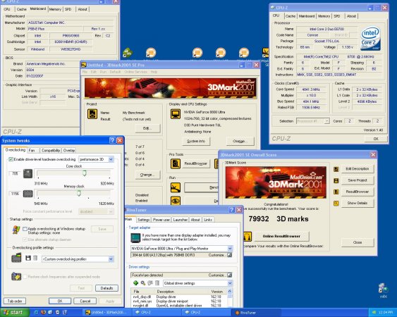Screen dimensions: 397x317
Task: Click trash bin icon in RivaTuner driver settings
Action: [x=157, y=283]
